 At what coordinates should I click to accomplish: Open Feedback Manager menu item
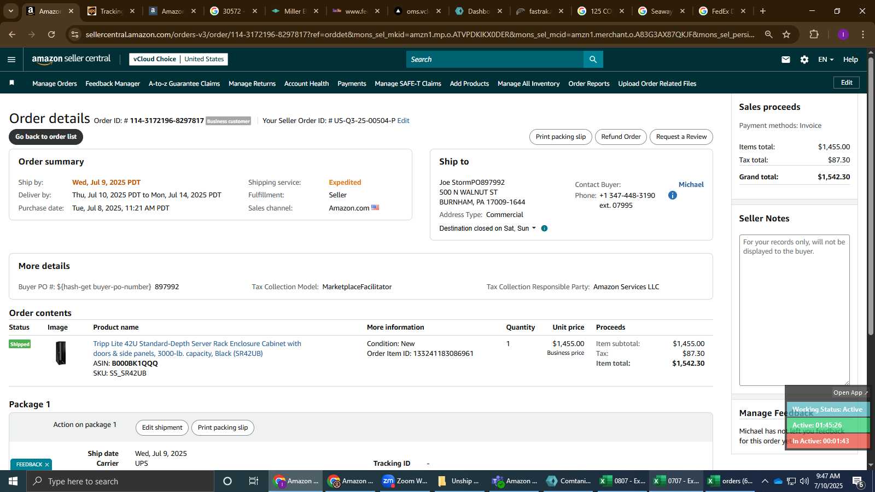pyautogui.click(x=113, y=84)
